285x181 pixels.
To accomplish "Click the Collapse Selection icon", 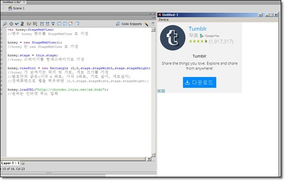I will pyautogui.click(x=47, y=24).
